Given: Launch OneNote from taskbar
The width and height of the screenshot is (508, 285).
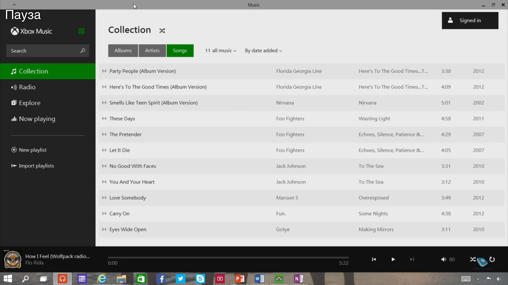Looking at the screenshot, I should point(299,279).
